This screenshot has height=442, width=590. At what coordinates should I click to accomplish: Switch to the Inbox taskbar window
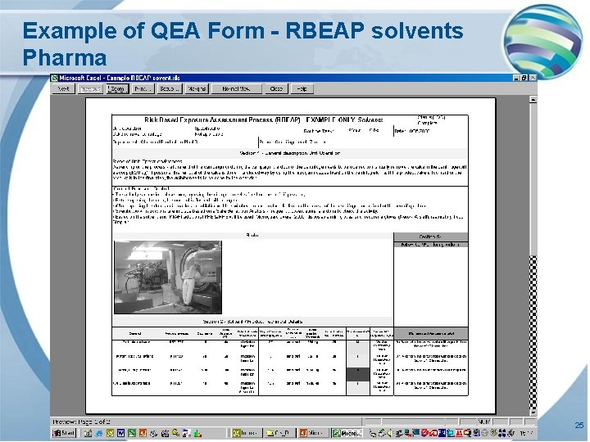point(246,433)
